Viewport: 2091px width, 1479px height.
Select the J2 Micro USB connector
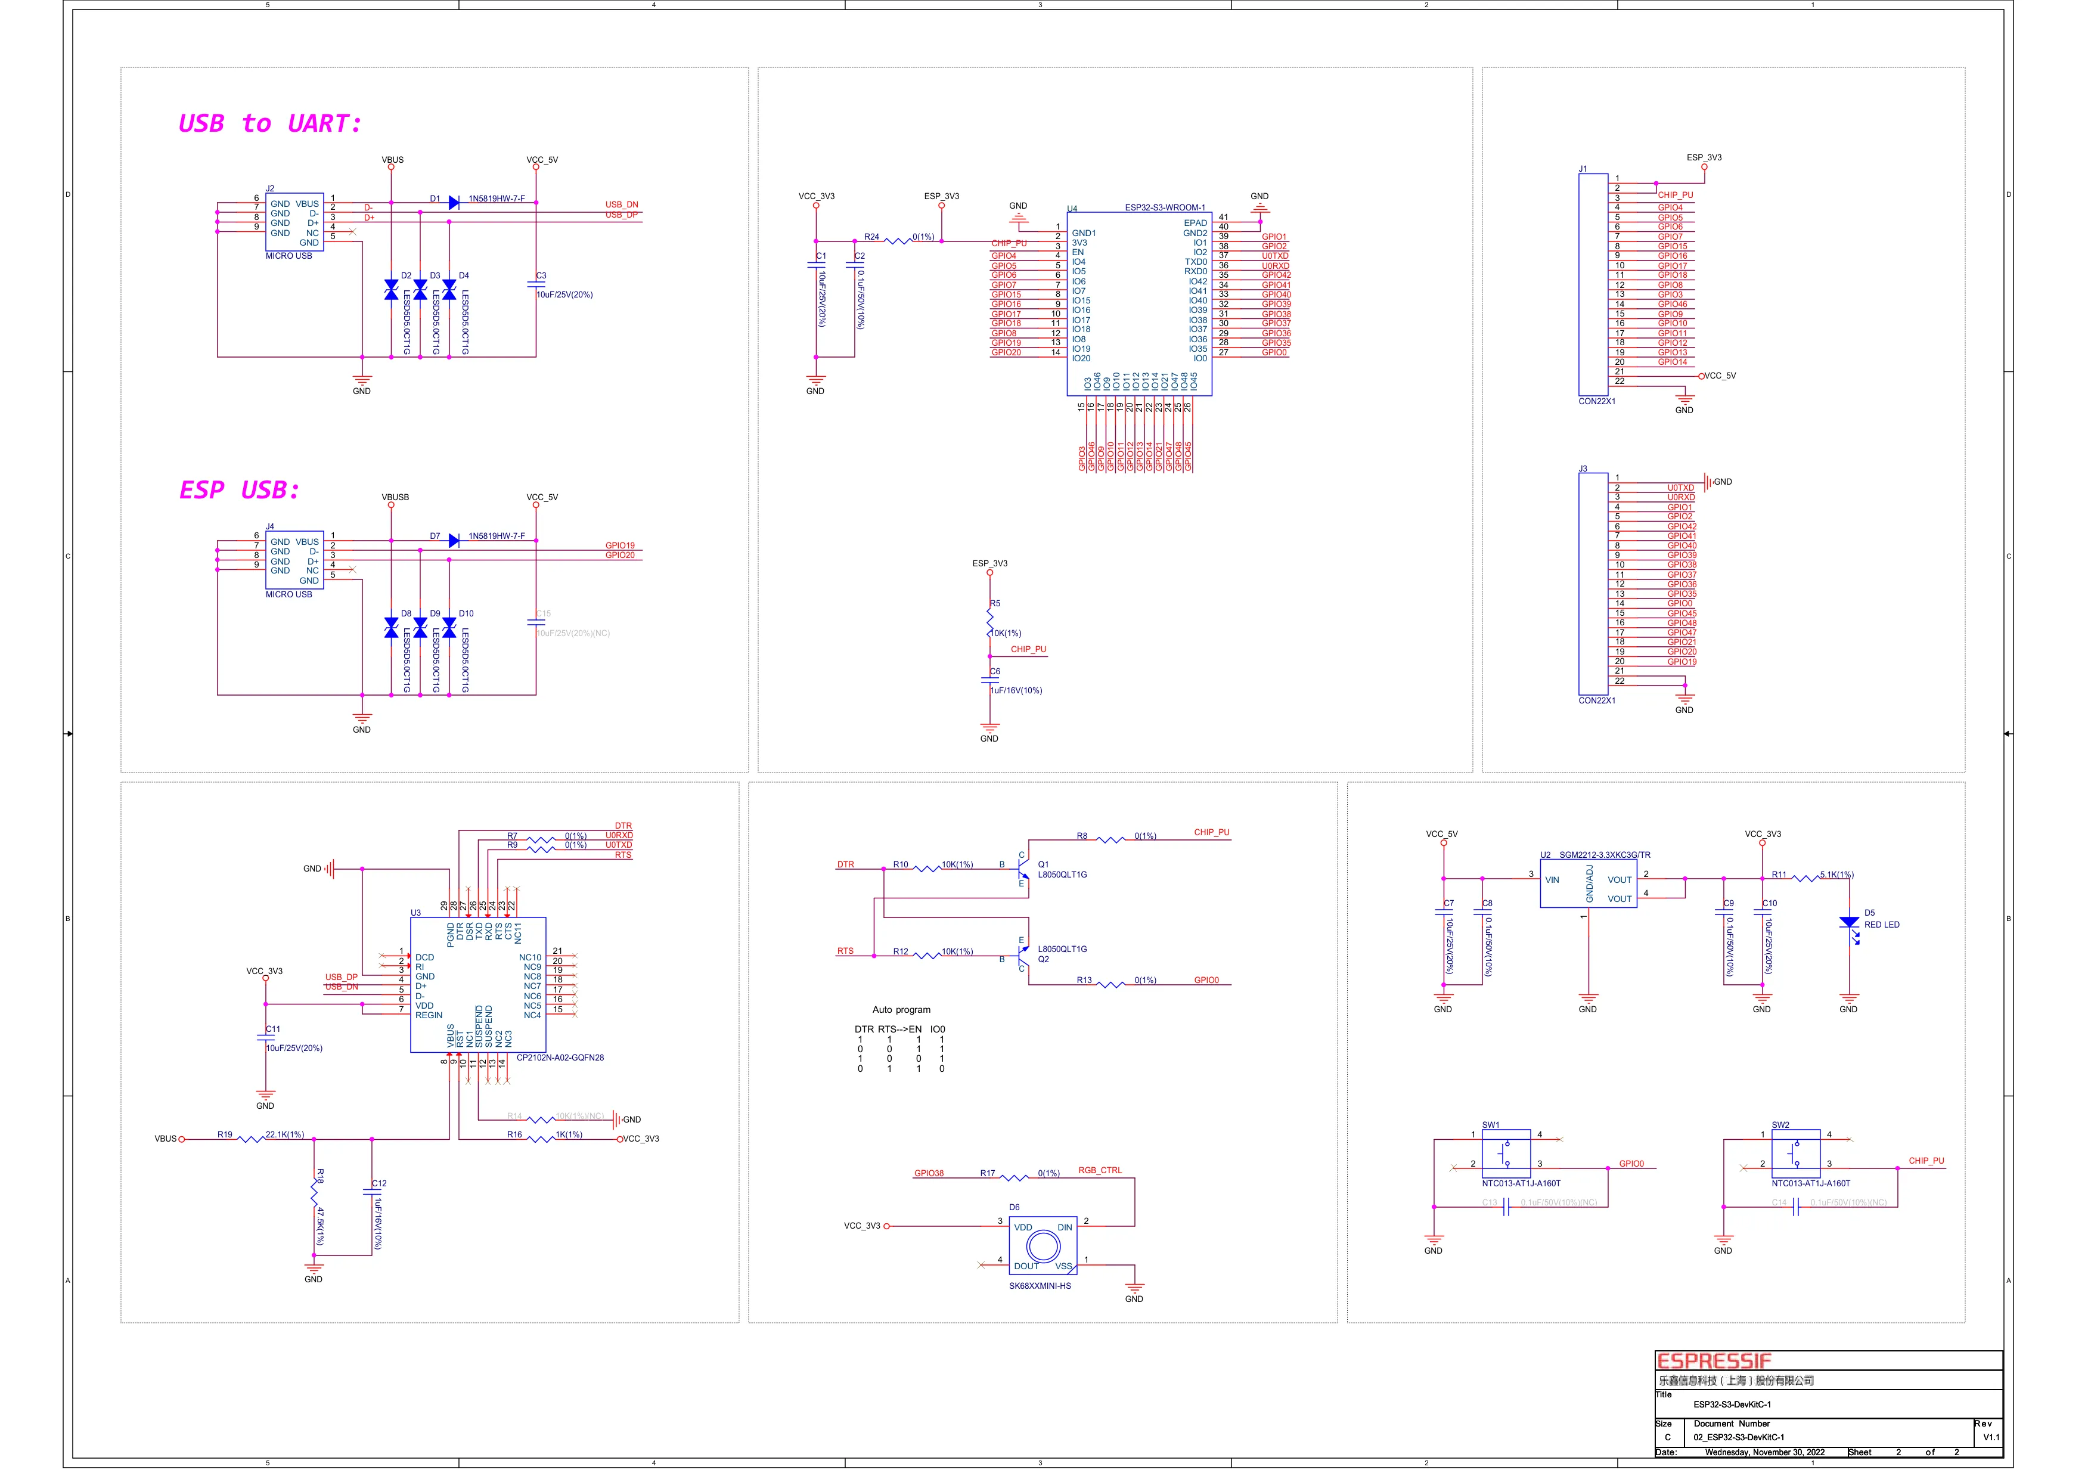click(294, 222)
